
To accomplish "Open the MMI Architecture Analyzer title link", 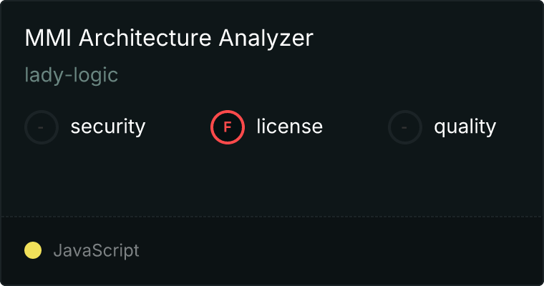I will 169,39.
